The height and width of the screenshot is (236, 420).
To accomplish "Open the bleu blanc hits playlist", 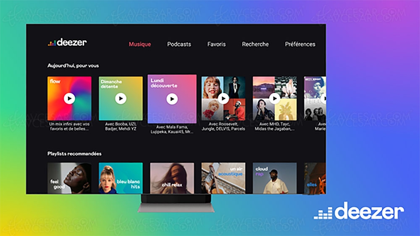I will 121,178.
